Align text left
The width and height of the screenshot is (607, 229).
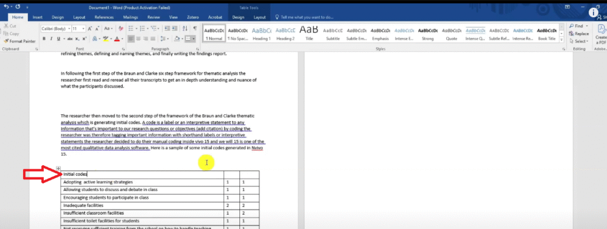(131, 38)
